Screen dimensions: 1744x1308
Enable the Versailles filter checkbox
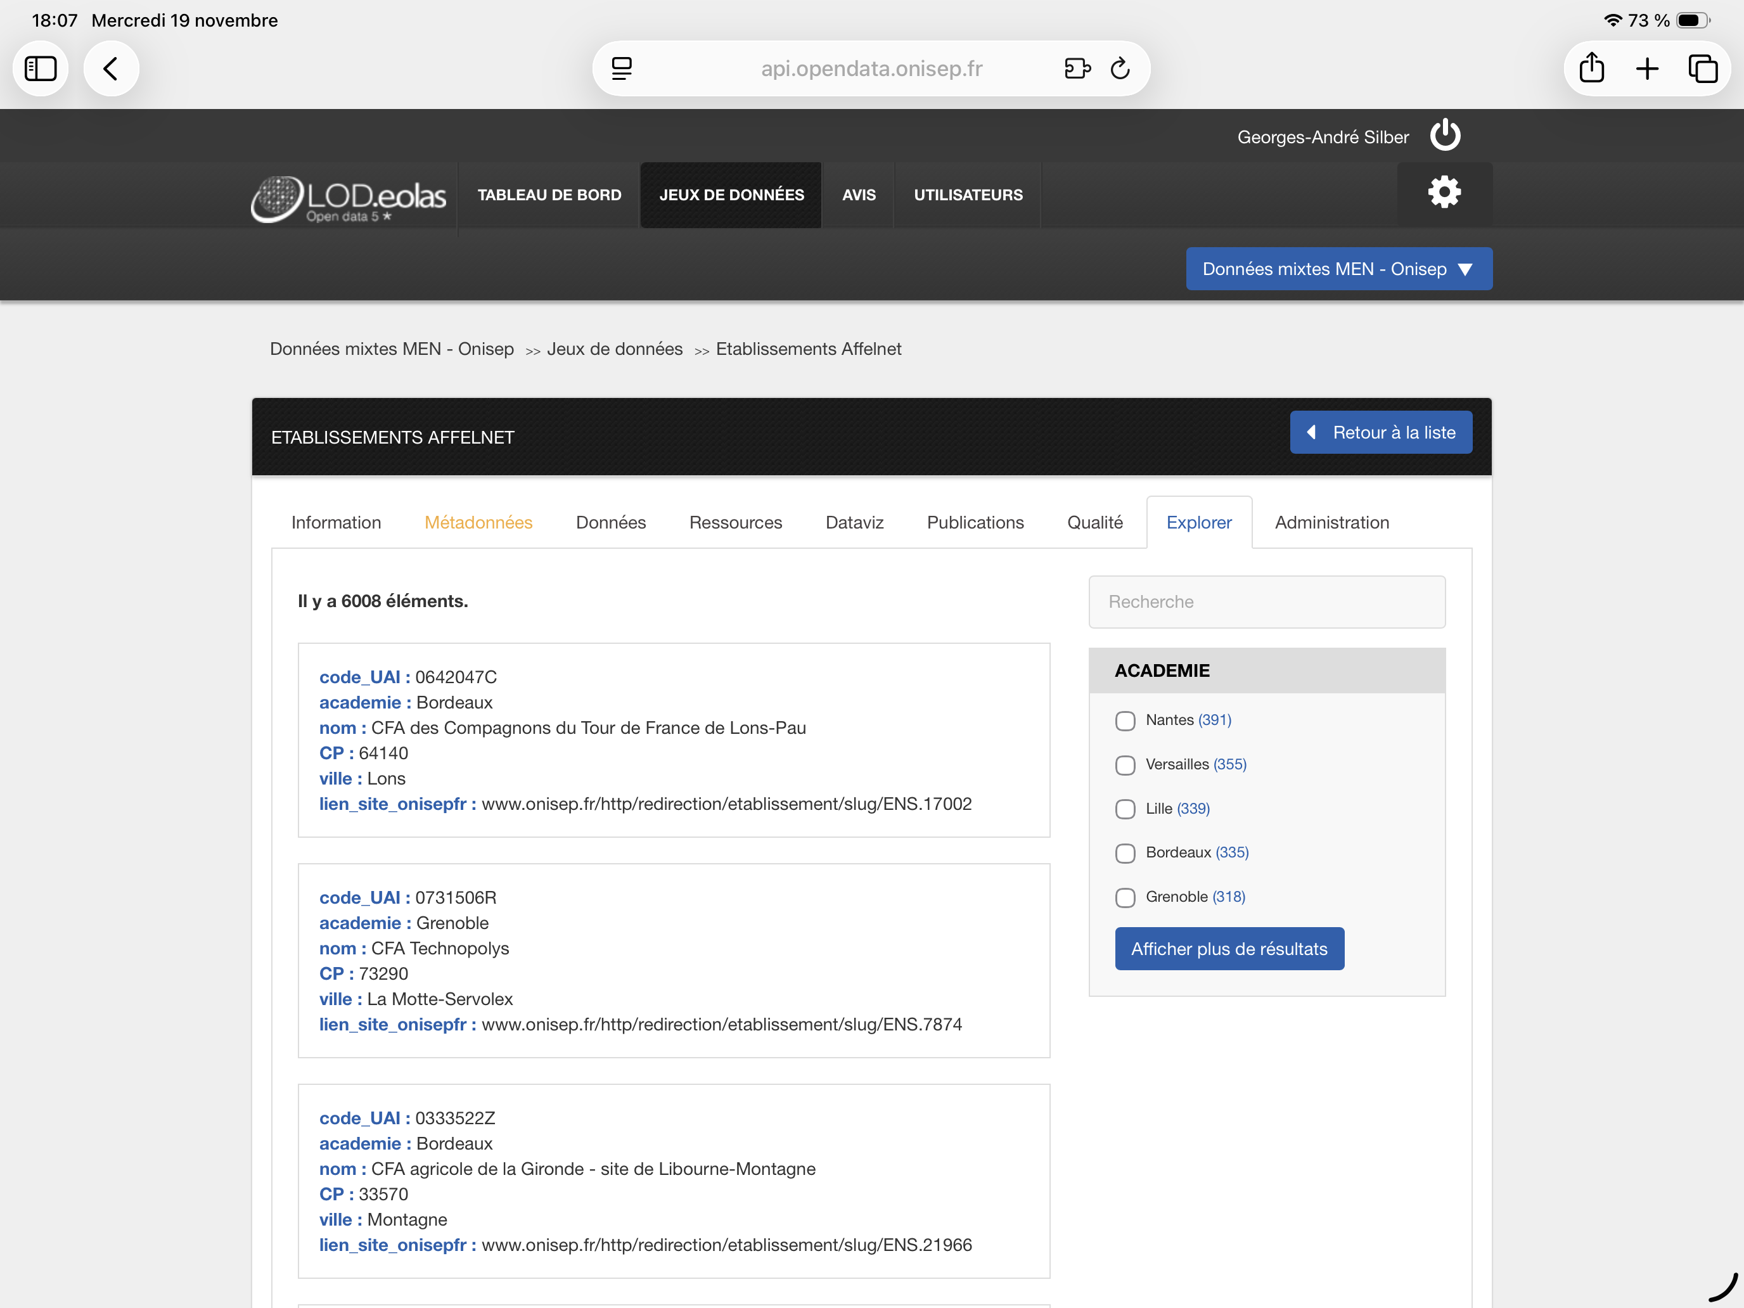click(x=1125, y=765)
